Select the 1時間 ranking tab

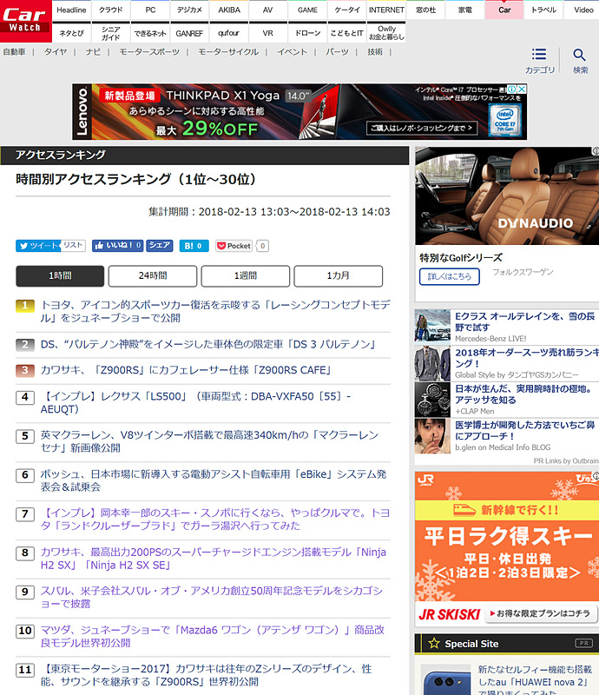tap(60, 275)
